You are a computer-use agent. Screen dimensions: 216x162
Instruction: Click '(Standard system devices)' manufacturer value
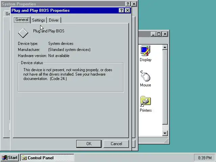click(x=69, y=50)
